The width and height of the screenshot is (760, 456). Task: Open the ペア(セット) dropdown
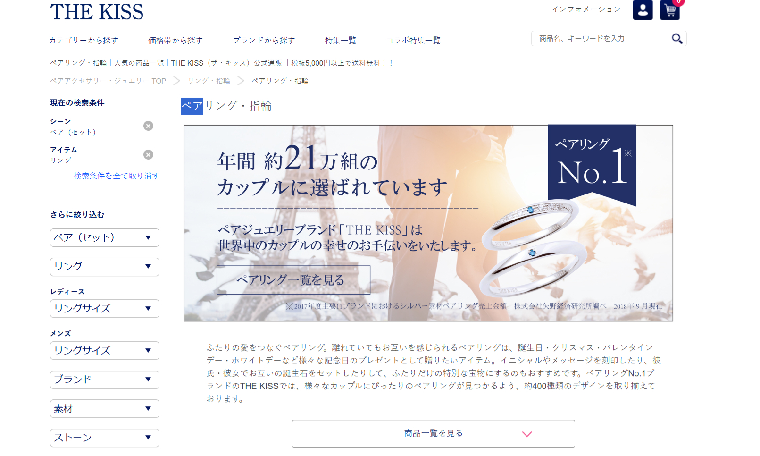click(x=105, y=238)
